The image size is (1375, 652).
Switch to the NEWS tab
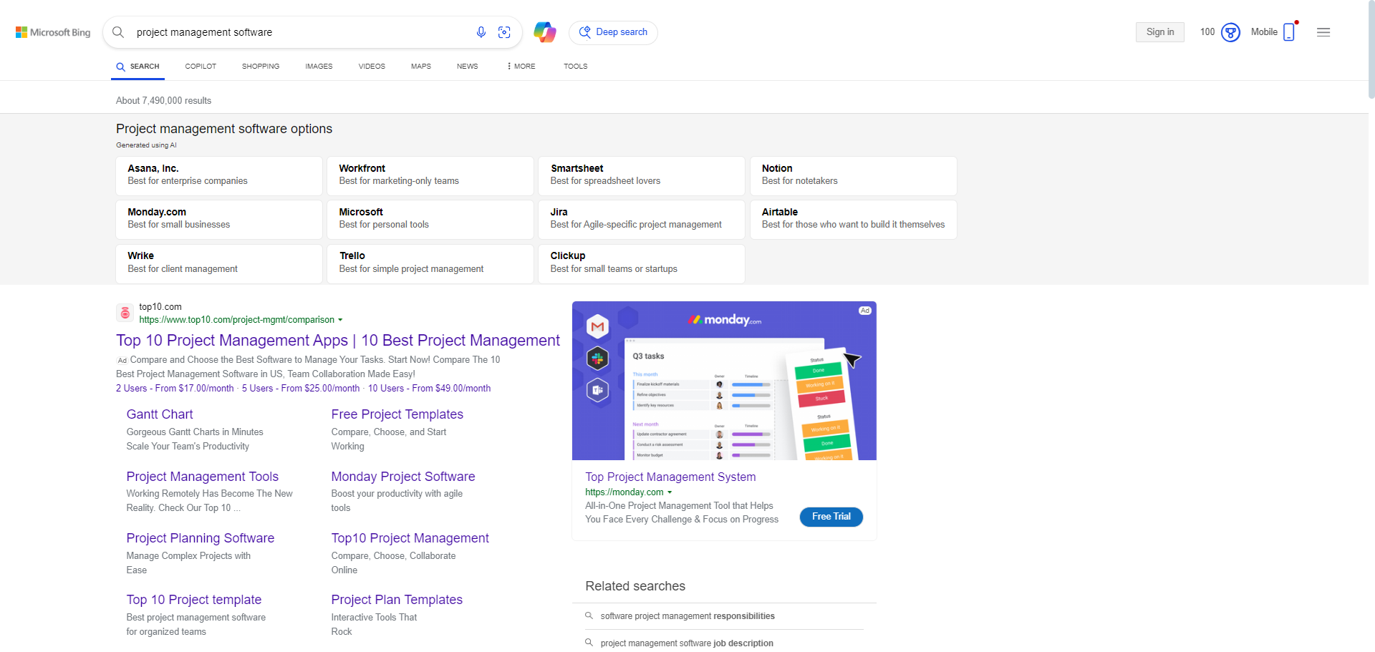[x=467, y=66]
